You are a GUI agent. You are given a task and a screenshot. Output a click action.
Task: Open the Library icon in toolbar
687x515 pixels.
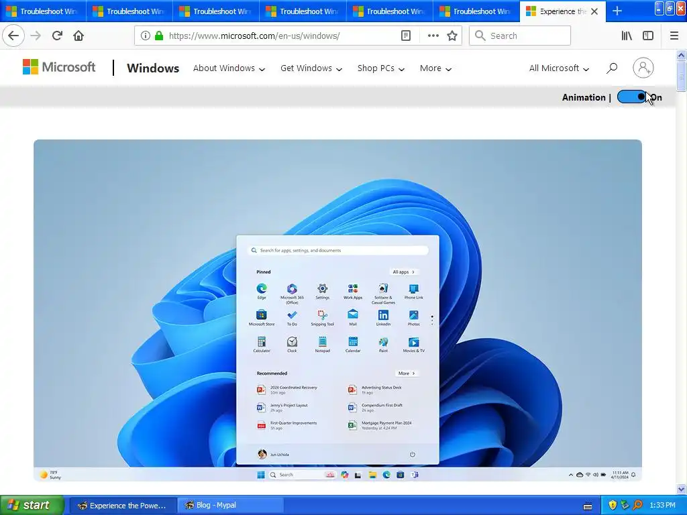pos(627,36)
